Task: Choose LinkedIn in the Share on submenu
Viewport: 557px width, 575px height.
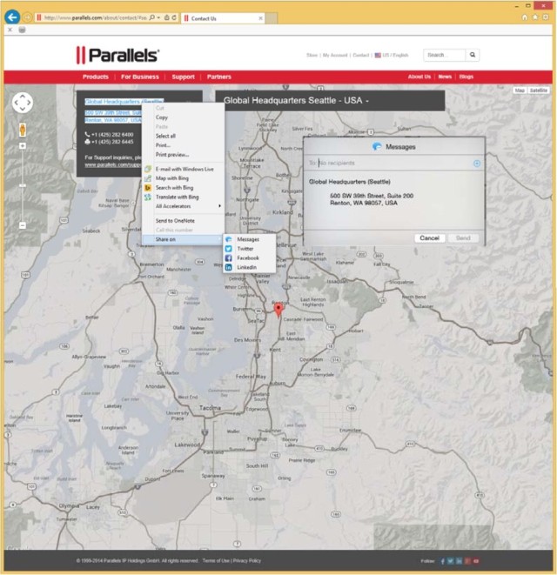Action: (x=246, y=267)
